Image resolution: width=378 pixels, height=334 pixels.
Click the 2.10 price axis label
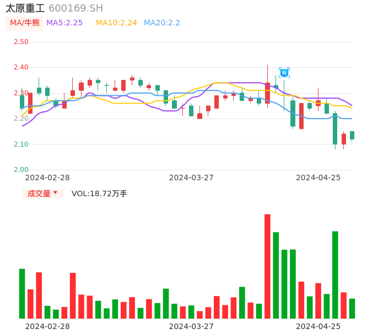pos(21,144)
